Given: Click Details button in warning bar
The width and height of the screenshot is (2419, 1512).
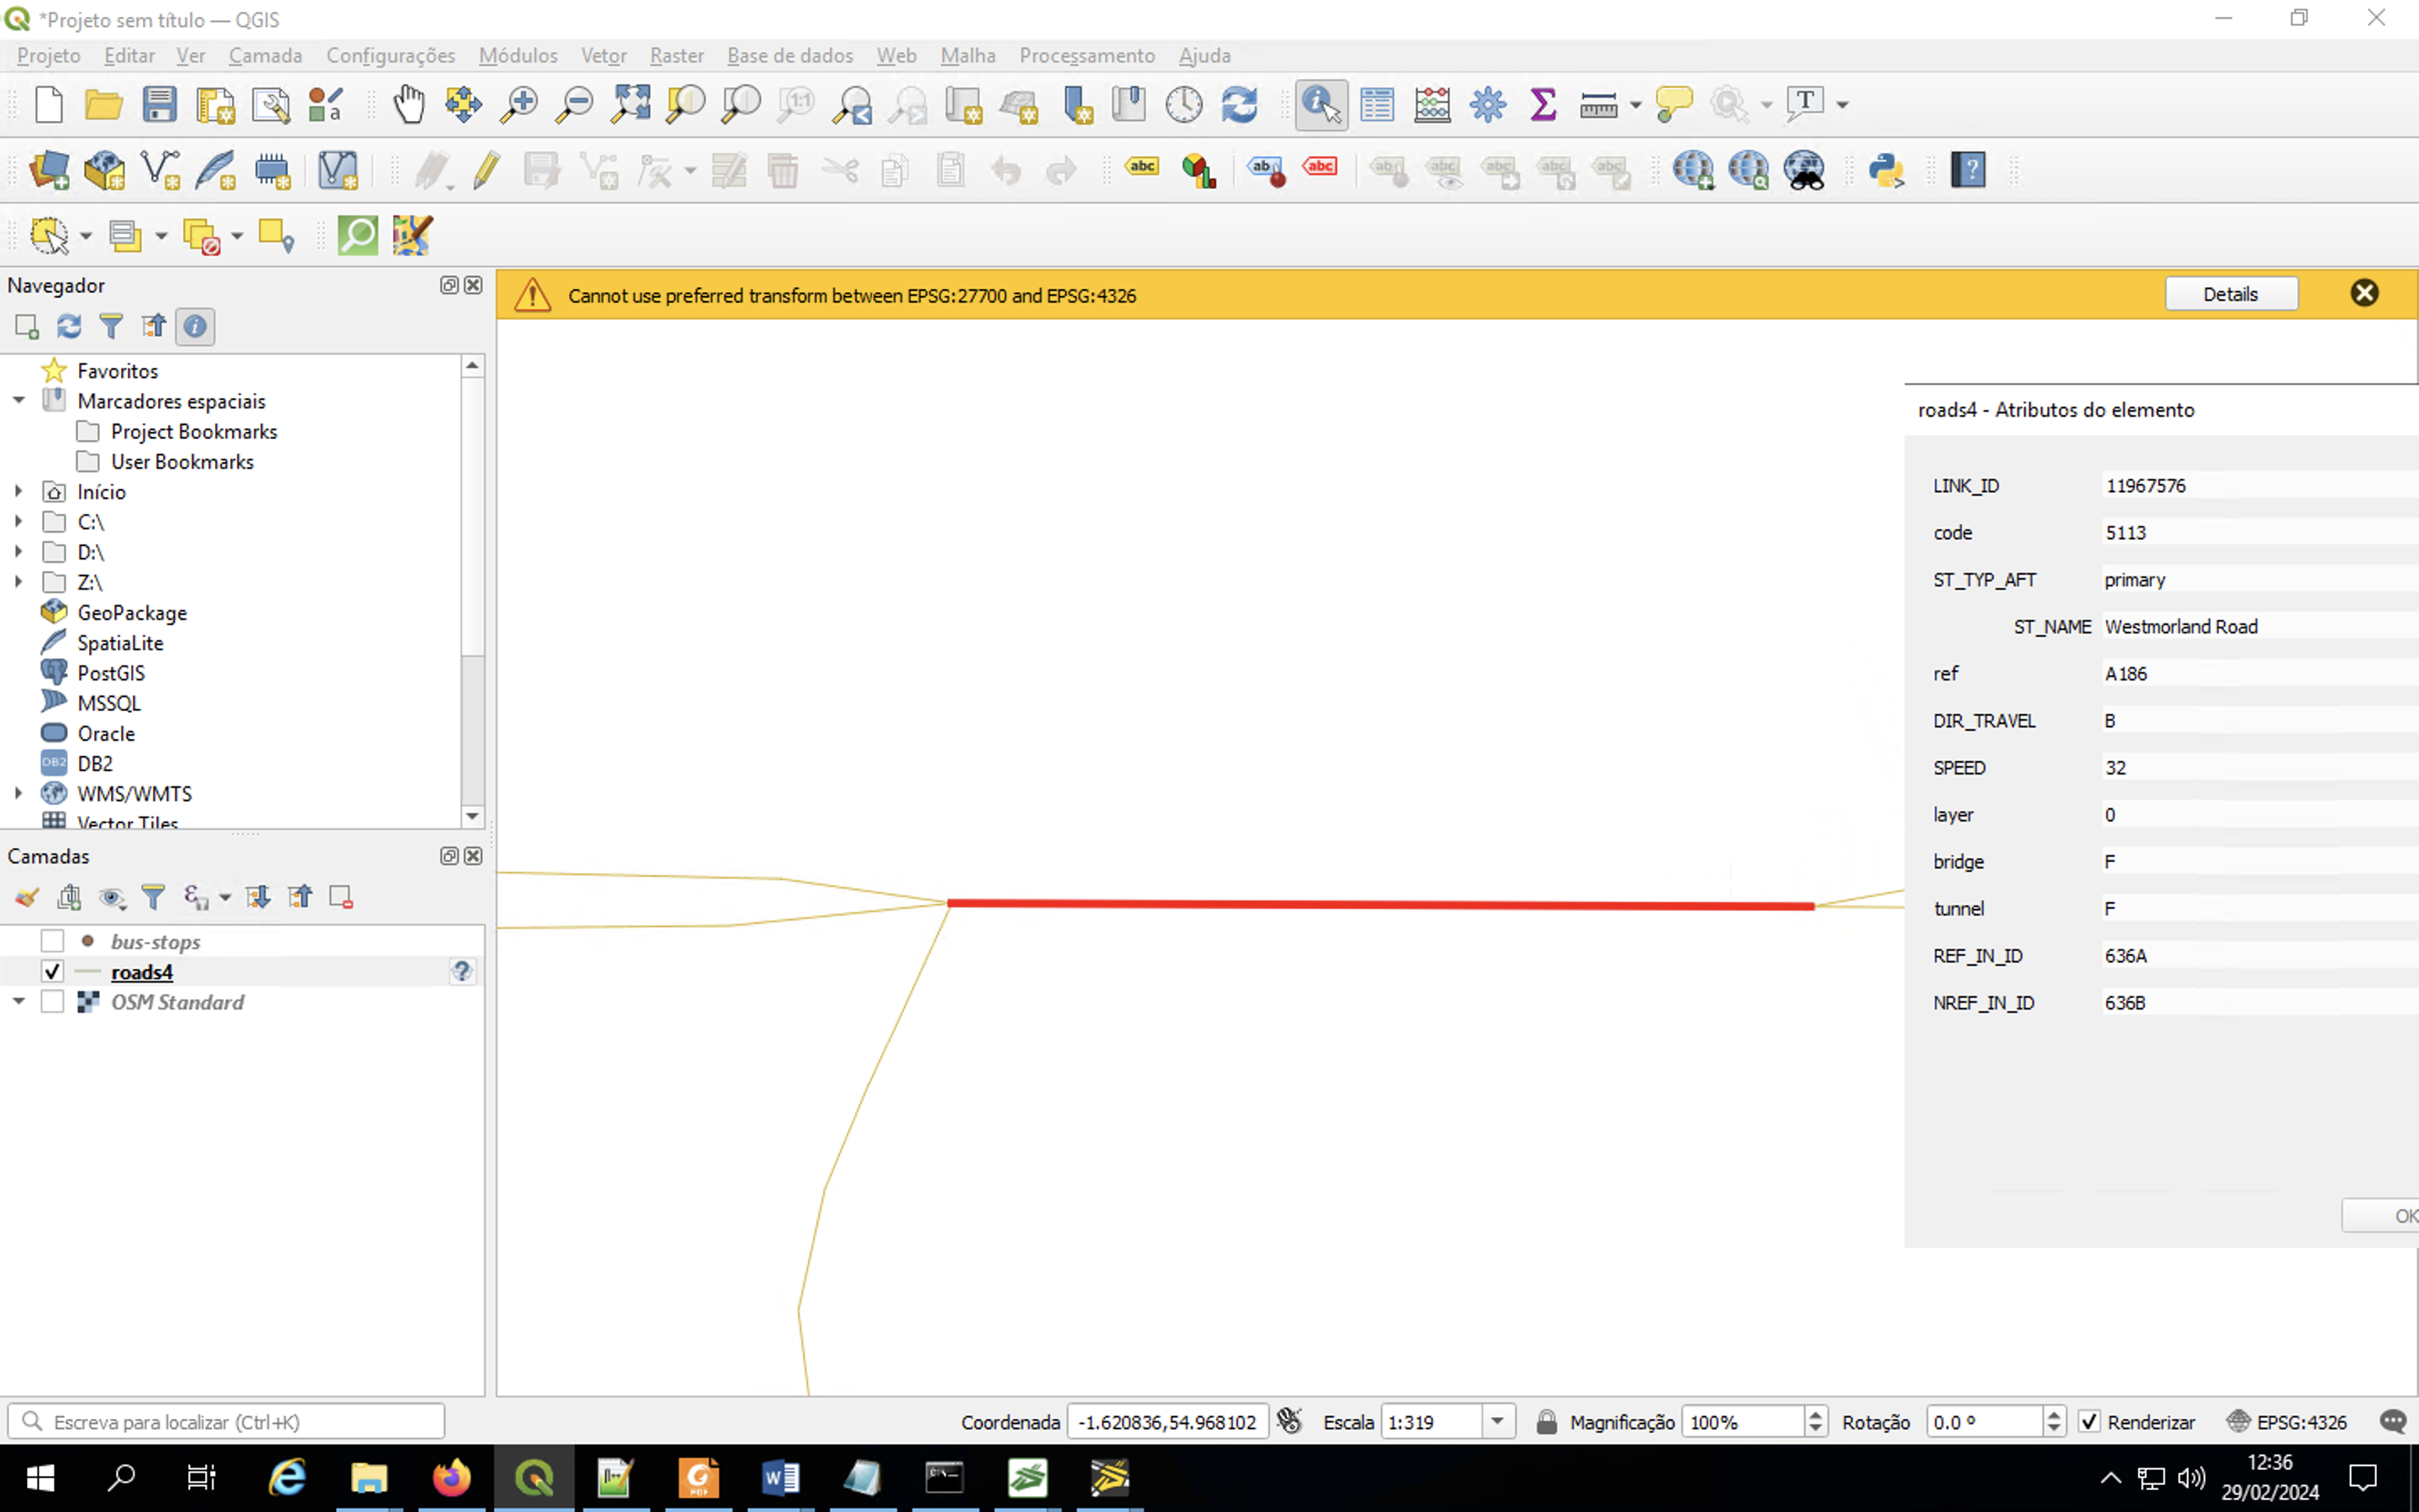Looking at the screenshot, I should pos(2230,294).
